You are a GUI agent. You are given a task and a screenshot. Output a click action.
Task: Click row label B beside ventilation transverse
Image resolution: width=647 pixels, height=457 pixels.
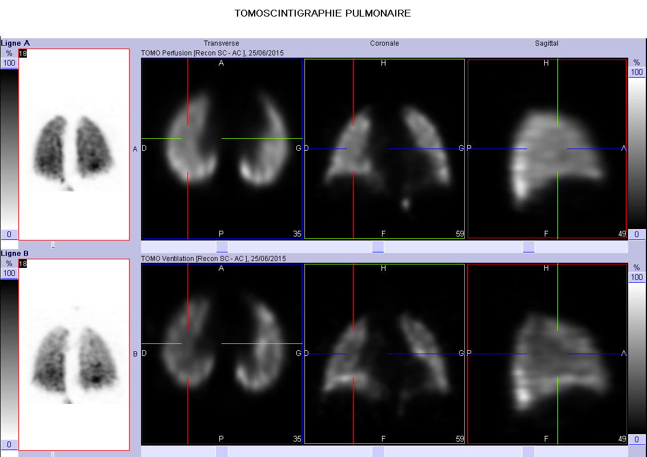pyautogui.click(x=135, y=354)
